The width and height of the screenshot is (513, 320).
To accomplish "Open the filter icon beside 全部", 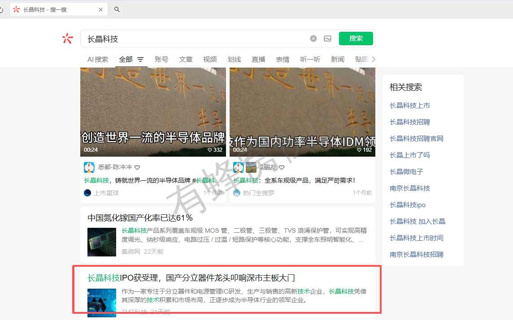I will click(x=140, y=60).
